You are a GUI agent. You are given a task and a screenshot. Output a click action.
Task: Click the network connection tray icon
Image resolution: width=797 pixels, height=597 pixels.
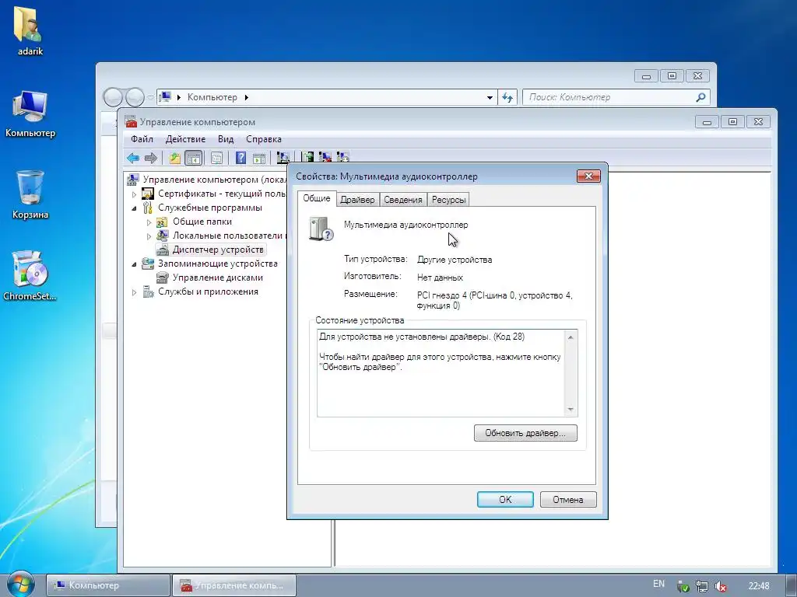702,586
